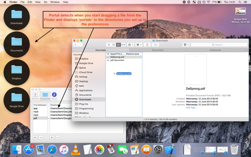Image resolution: width=251 pixels, height=157 pixels.
Task: Add a directory with plus button
Action: point(52,137)
